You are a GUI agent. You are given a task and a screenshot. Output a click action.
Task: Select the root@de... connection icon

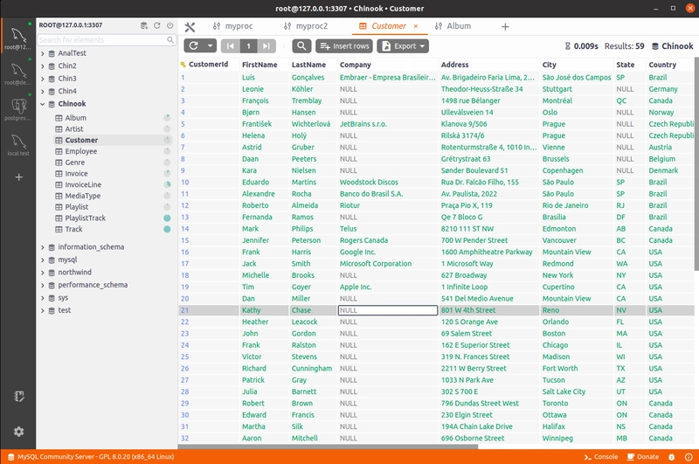(x=18, y=72)
